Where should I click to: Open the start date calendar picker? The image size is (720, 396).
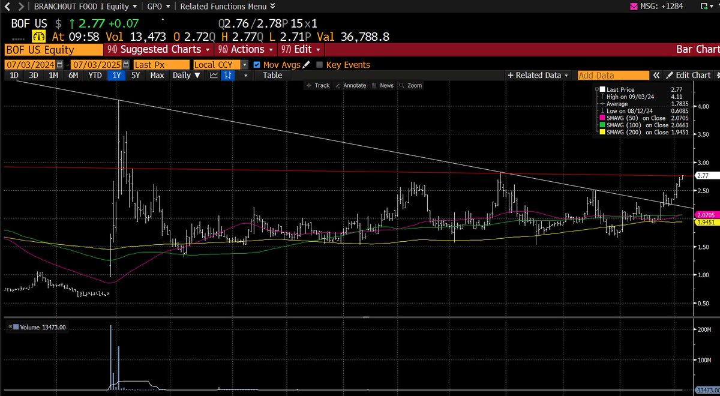61,65
